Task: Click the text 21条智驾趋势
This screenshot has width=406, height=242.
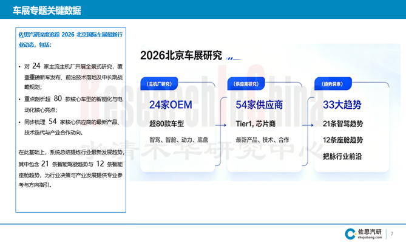Action: point(343,123)
